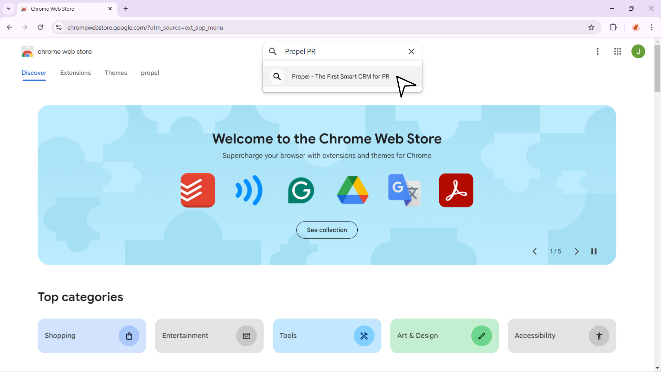
Task: Click the Top categories heading
Action: tap(81, 297)
